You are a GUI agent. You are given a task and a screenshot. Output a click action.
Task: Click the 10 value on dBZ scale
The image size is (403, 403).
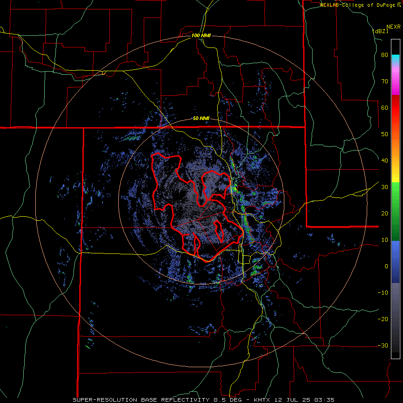pos(385,240)
